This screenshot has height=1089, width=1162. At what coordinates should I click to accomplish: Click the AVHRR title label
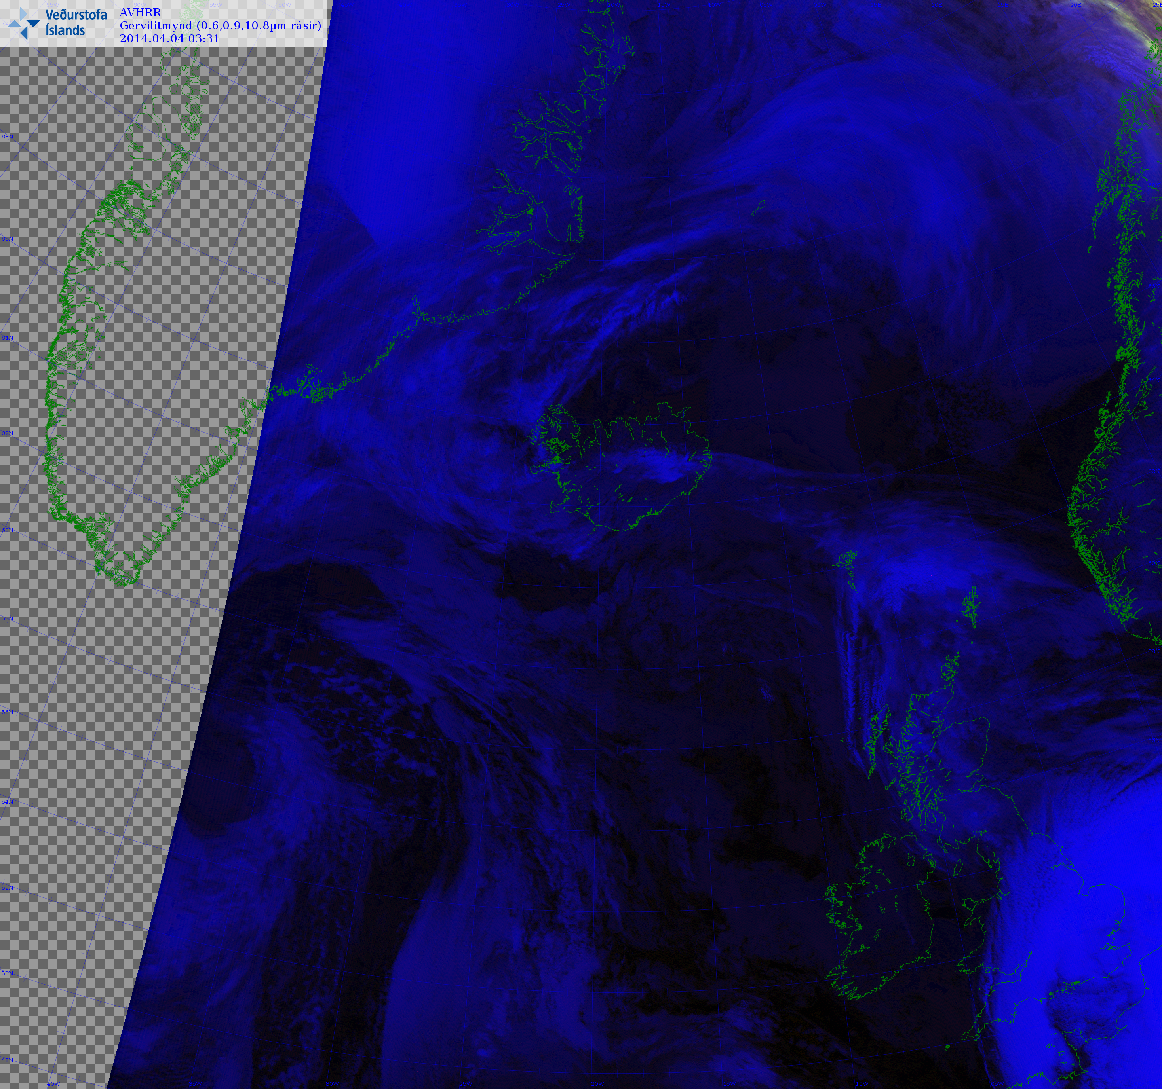pyautogui.click(x=140, y=12)
